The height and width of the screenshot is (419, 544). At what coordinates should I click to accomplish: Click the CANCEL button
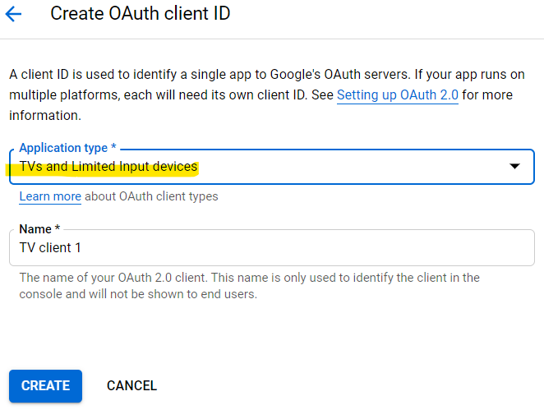tap(131, 385)
